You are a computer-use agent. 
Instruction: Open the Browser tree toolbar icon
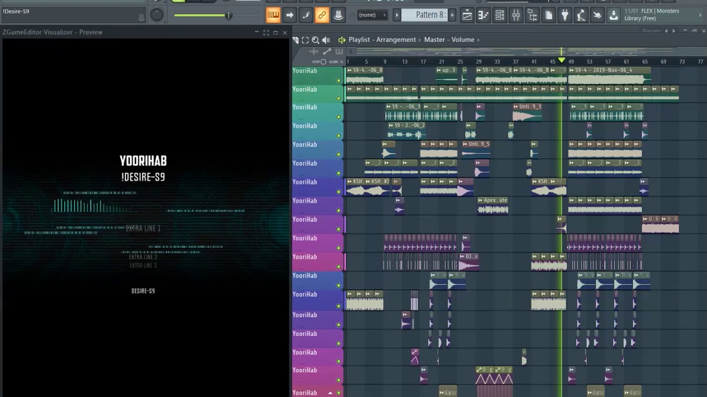tap(532, 15)
